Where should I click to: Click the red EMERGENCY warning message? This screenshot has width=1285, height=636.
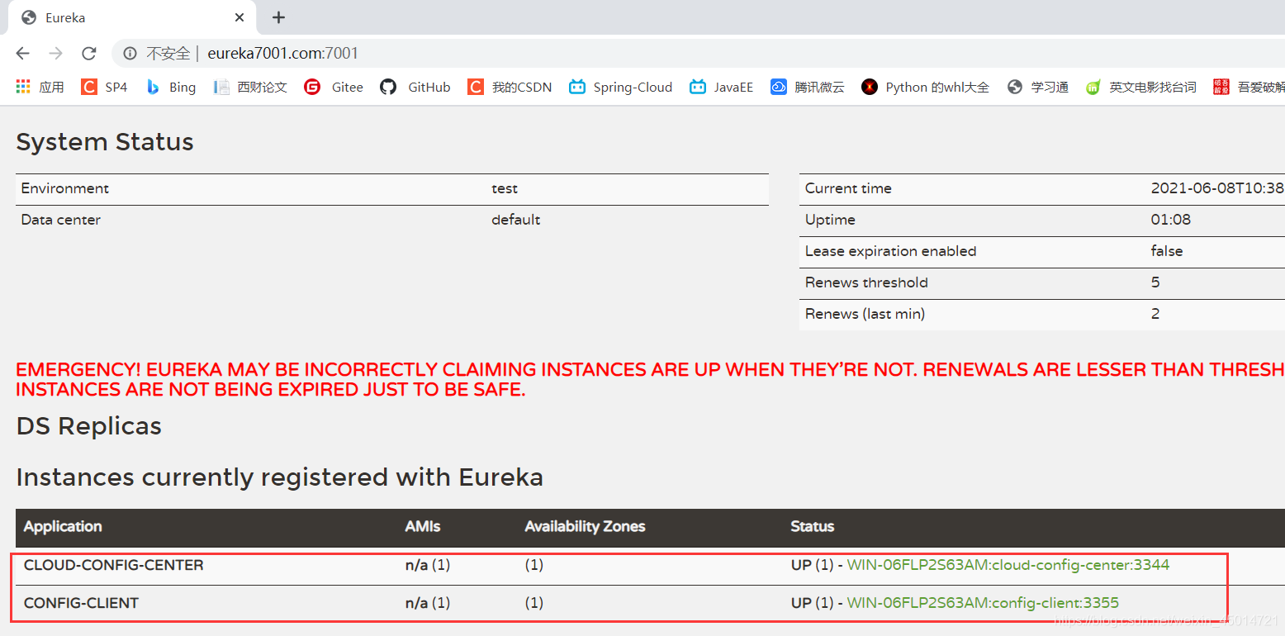[x=650, y=379]
